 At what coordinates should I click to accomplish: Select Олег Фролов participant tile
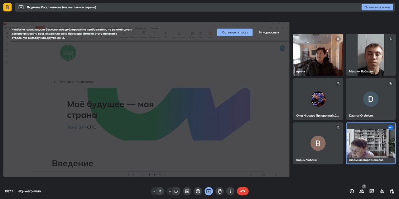coord(318,99)
